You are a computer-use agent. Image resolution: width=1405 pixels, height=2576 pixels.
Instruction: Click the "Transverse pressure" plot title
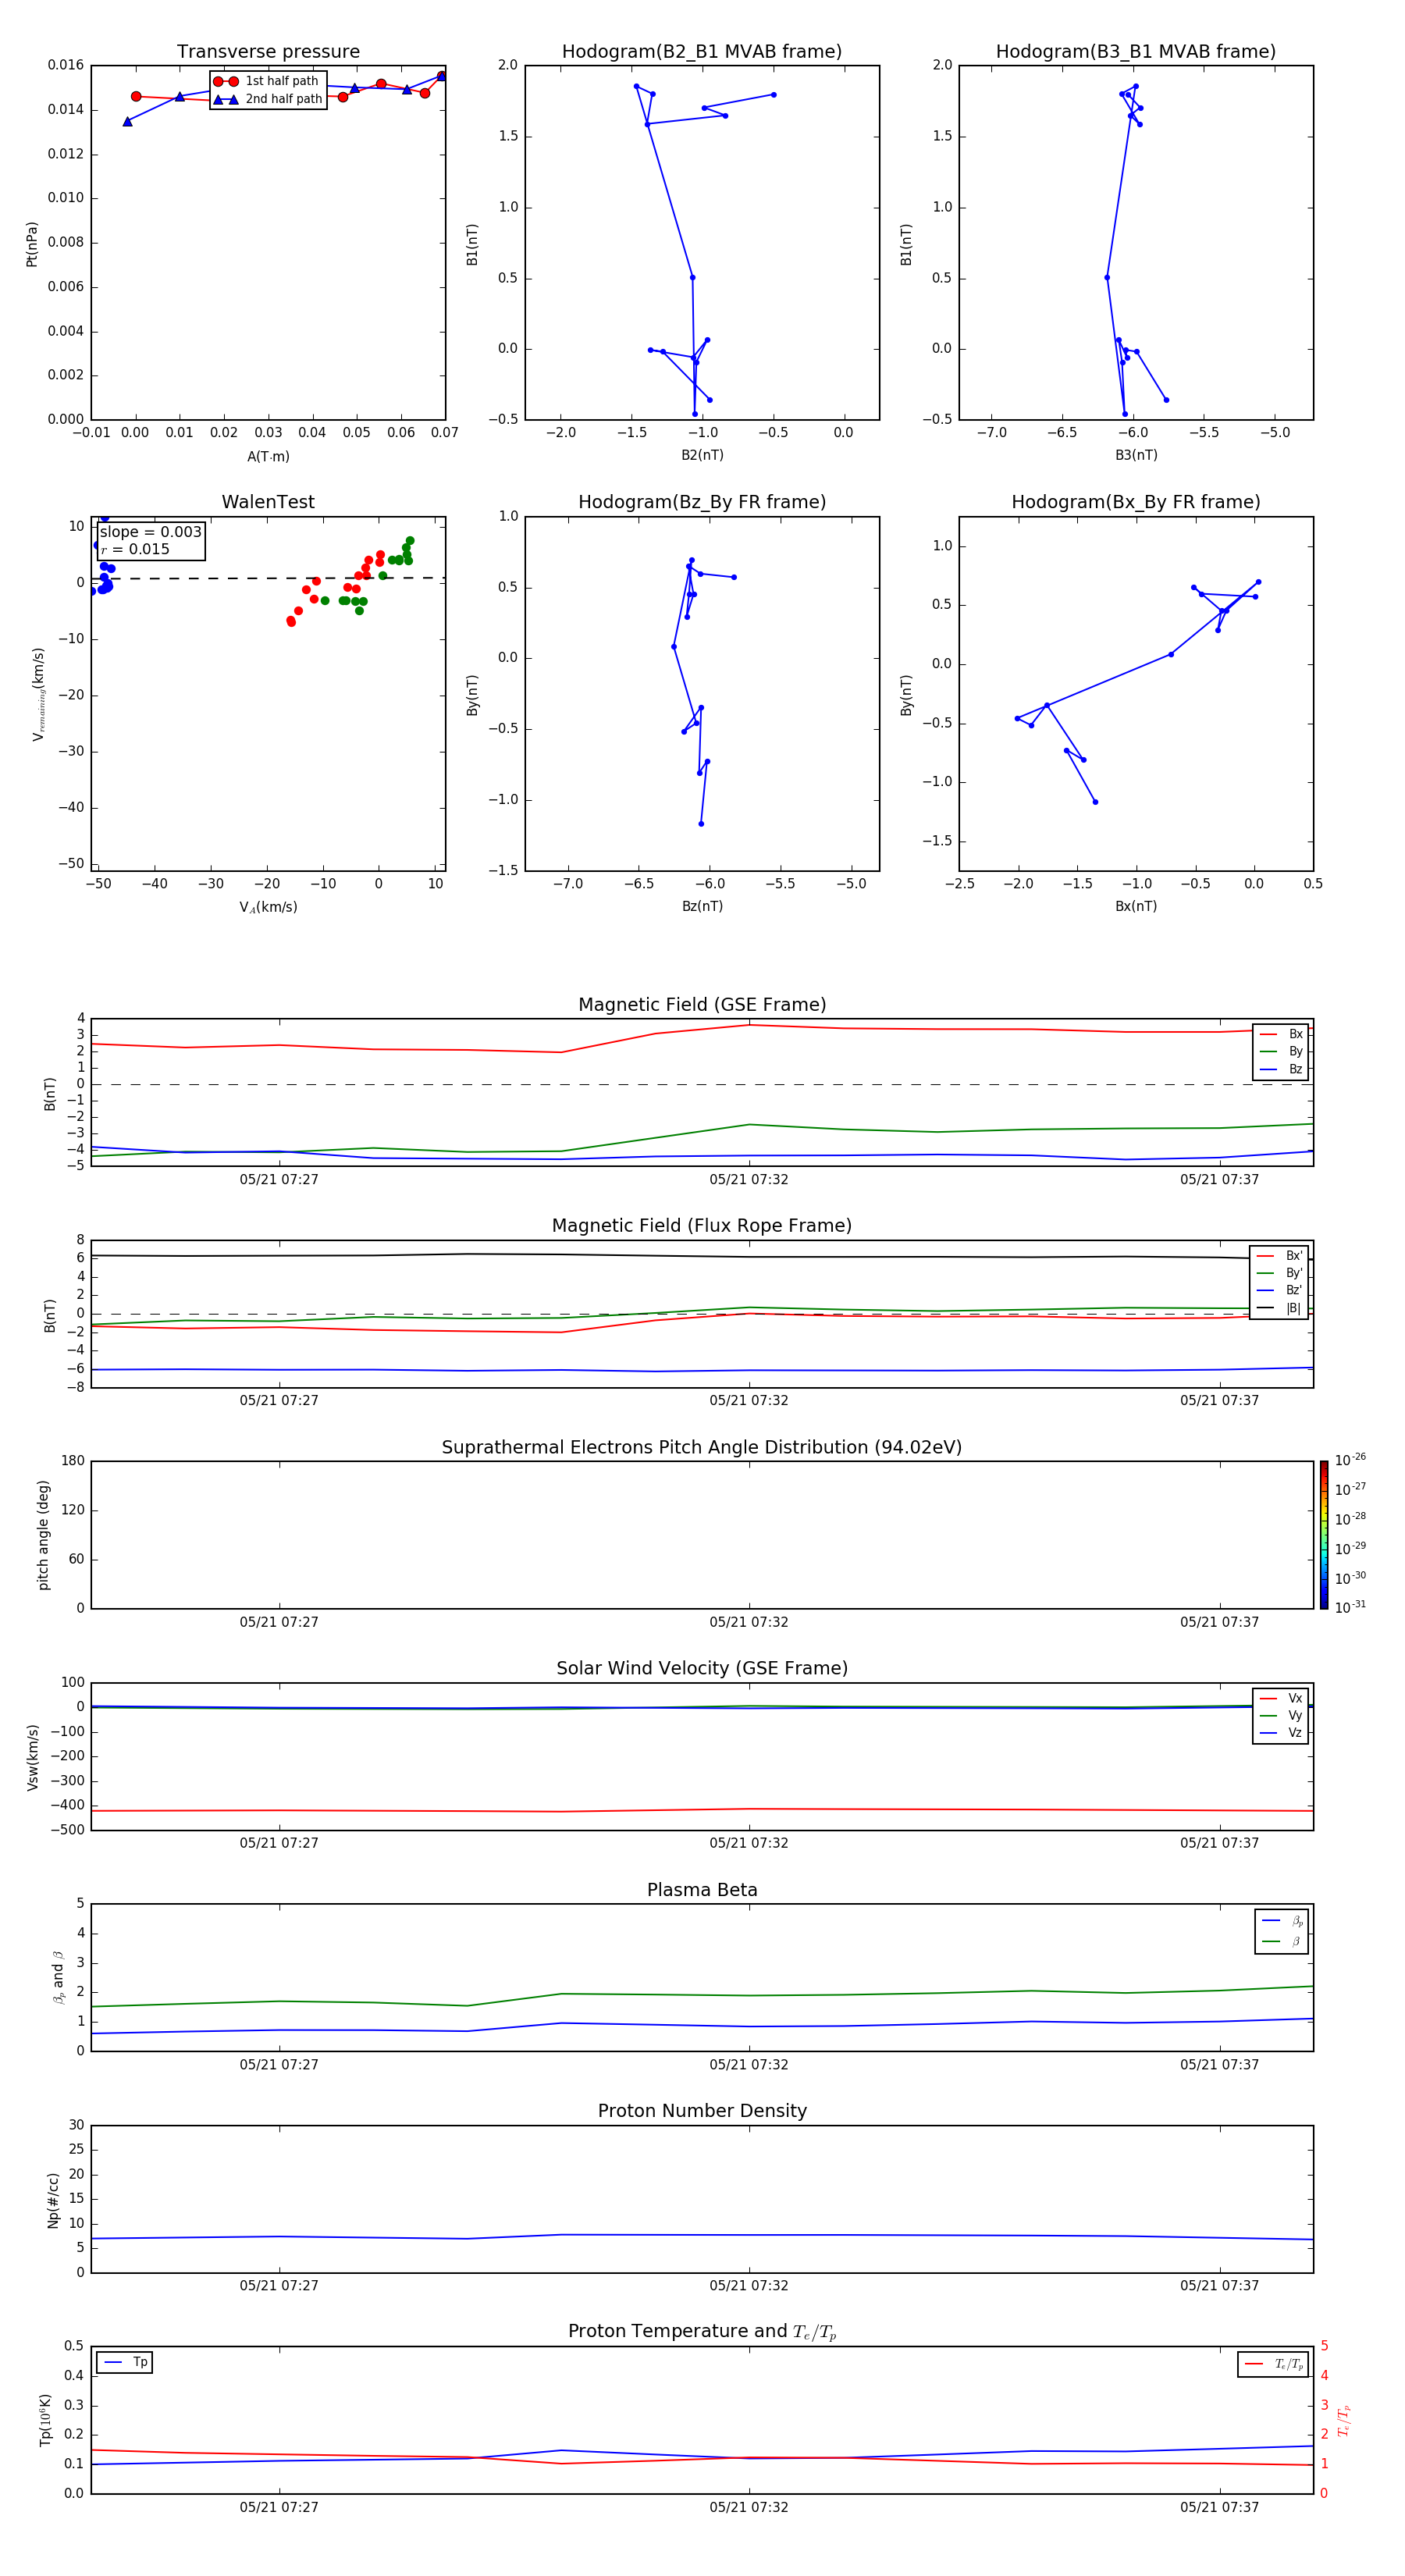pyautogui.click(x=268, y=52)
